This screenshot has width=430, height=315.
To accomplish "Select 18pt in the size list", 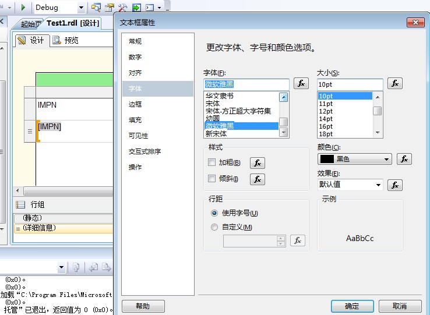I will coord(345,134).
